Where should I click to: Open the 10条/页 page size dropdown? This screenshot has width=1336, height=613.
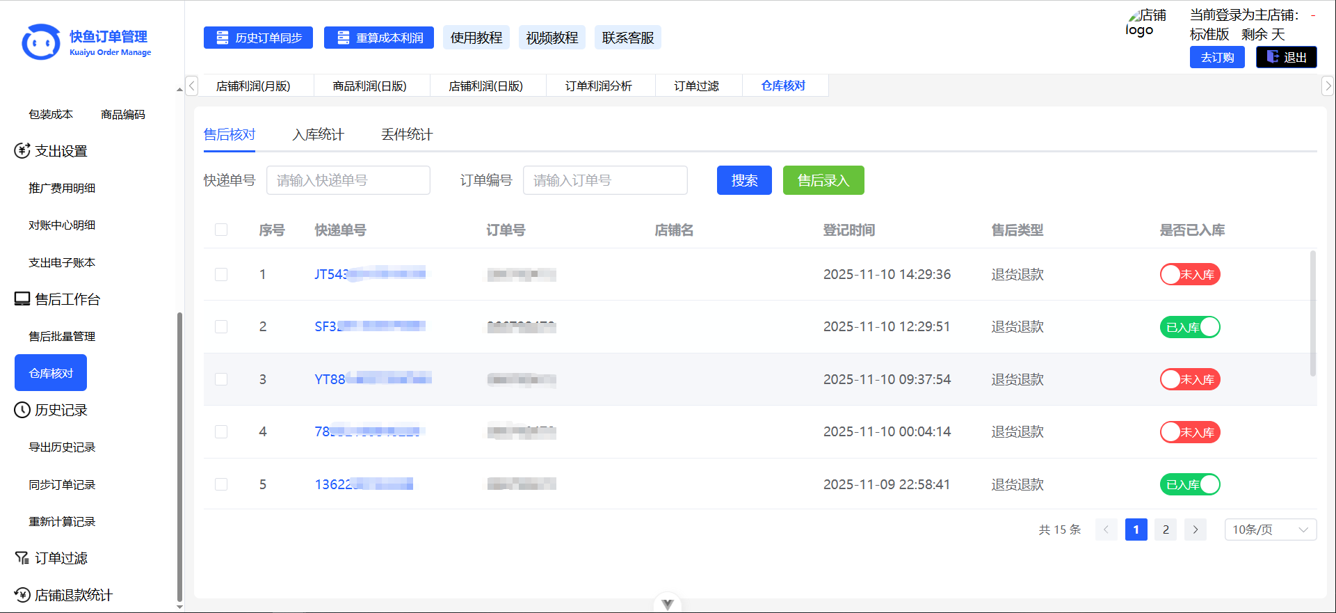click(1270, 530)
